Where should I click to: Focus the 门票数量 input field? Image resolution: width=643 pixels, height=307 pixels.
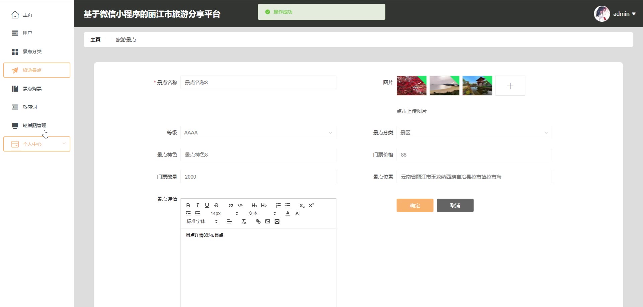(258, 177)
